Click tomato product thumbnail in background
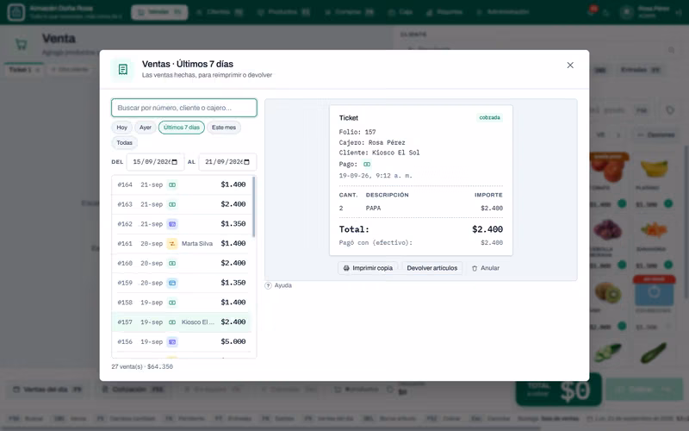This screenshot has height=431, width=689. tap(608, 168)
